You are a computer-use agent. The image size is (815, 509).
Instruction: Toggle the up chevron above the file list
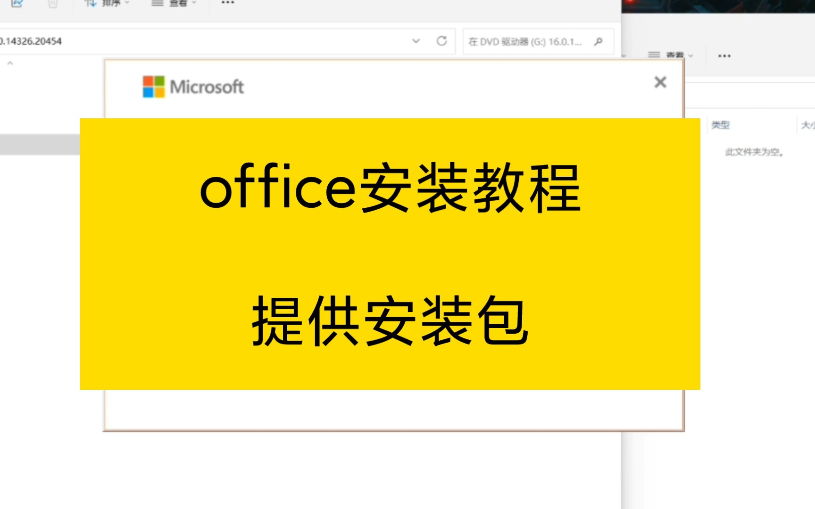[10, 63]
